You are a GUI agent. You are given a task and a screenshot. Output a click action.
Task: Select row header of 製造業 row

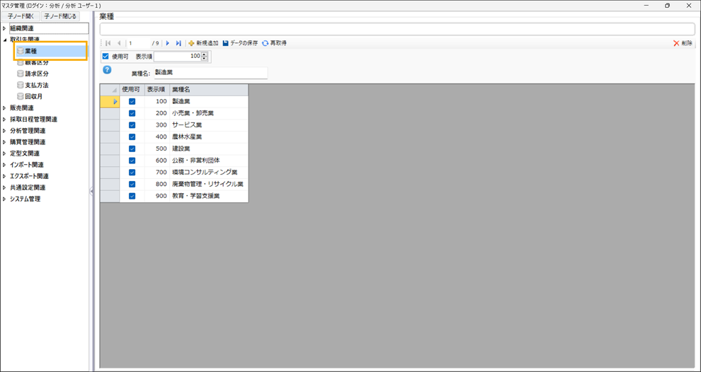click(x=110, y=101)
